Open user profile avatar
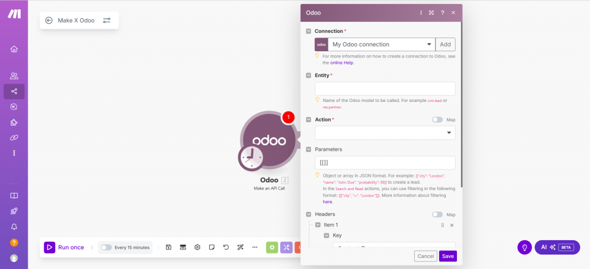Image resolution: width=590 pixels, height=269 pixels. (14, 258)
